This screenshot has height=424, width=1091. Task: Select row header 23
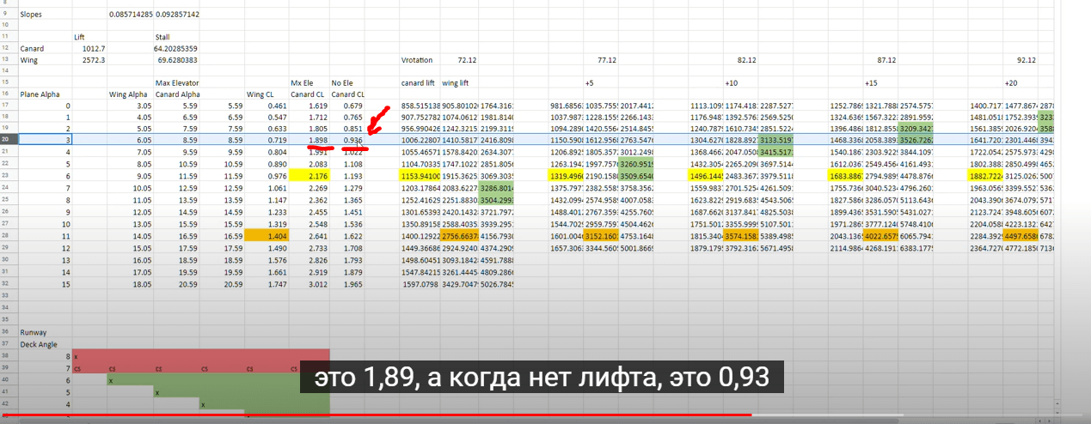[x=7, y=175]
